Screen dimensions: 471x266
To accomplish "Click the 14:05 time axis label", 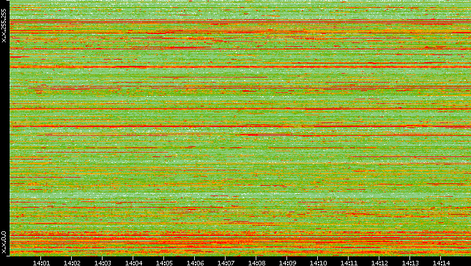I will 164,262.
